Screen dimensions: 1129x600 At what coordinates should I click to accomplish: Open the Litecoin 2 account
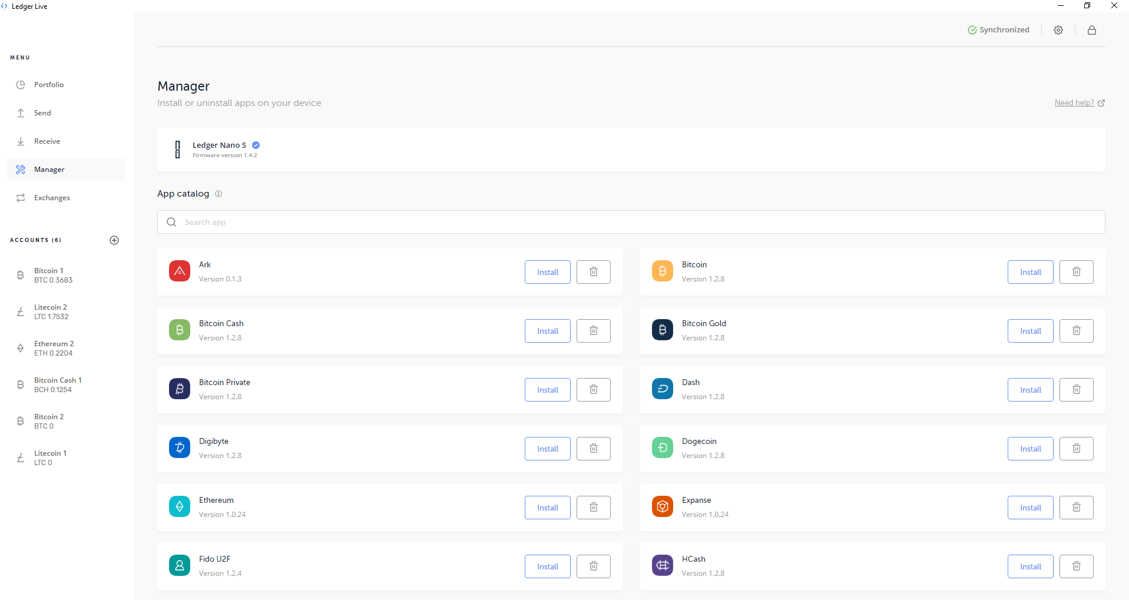coord(66,312)
